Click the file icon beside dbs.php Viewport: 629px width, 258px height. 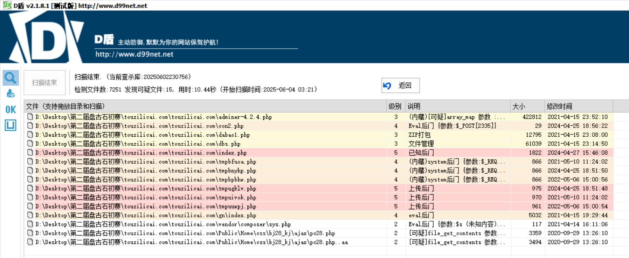[x=30, y=144]
